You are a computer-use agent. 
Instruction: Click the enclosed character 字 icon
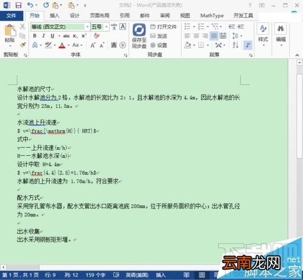122,45
